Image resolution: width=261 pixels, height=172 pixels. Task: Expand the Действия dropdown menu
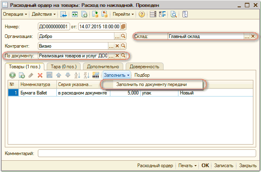point(44,14)
